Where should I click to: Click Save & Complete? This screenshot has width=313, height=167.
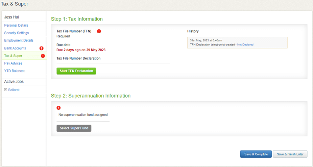[256, 154]
